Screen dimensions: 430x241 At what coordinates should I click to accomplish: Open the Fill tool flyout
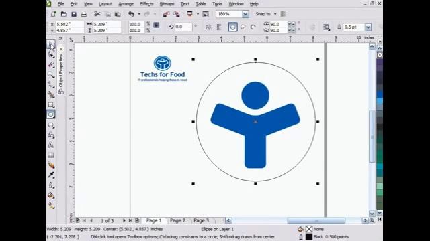(x=51, y=195)
